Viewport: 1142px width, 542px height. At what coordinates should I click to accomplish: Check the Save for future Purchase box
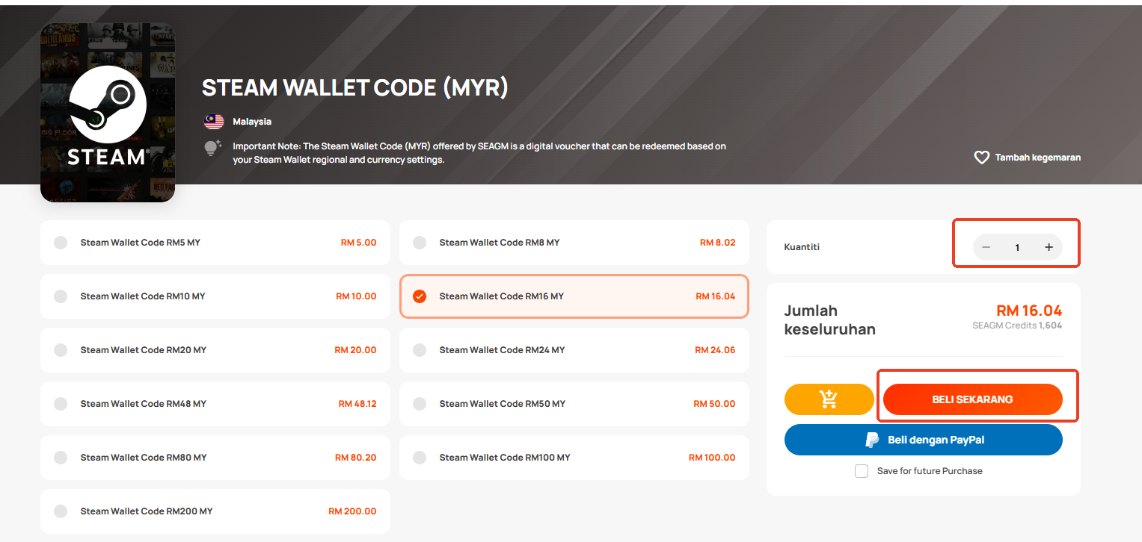point(862,471)
